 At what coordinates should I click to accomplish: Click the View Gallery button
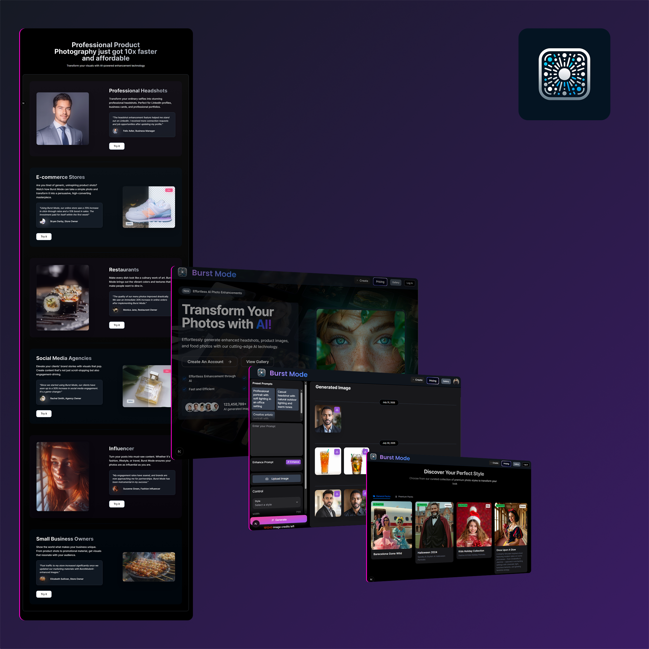[x=257, y=362]
